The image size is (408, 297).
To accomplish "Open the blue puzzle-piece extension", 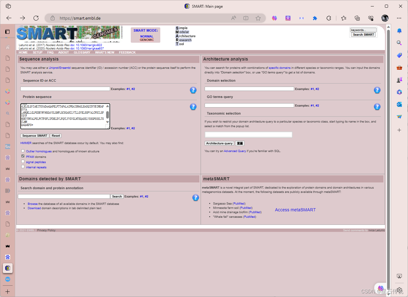I will [x=315, y=18].
